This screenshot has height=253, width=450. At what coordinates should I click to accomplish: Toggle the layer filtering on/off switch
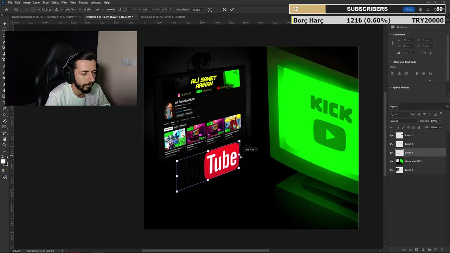click(441, 114)
